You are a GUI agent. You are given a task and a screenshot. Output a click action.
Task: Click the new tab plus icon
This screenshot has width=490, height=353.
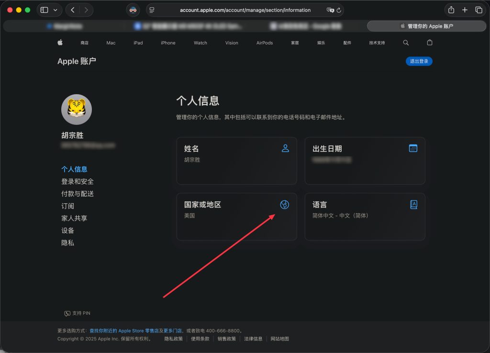pyautogui.click(x=465, y=10)
